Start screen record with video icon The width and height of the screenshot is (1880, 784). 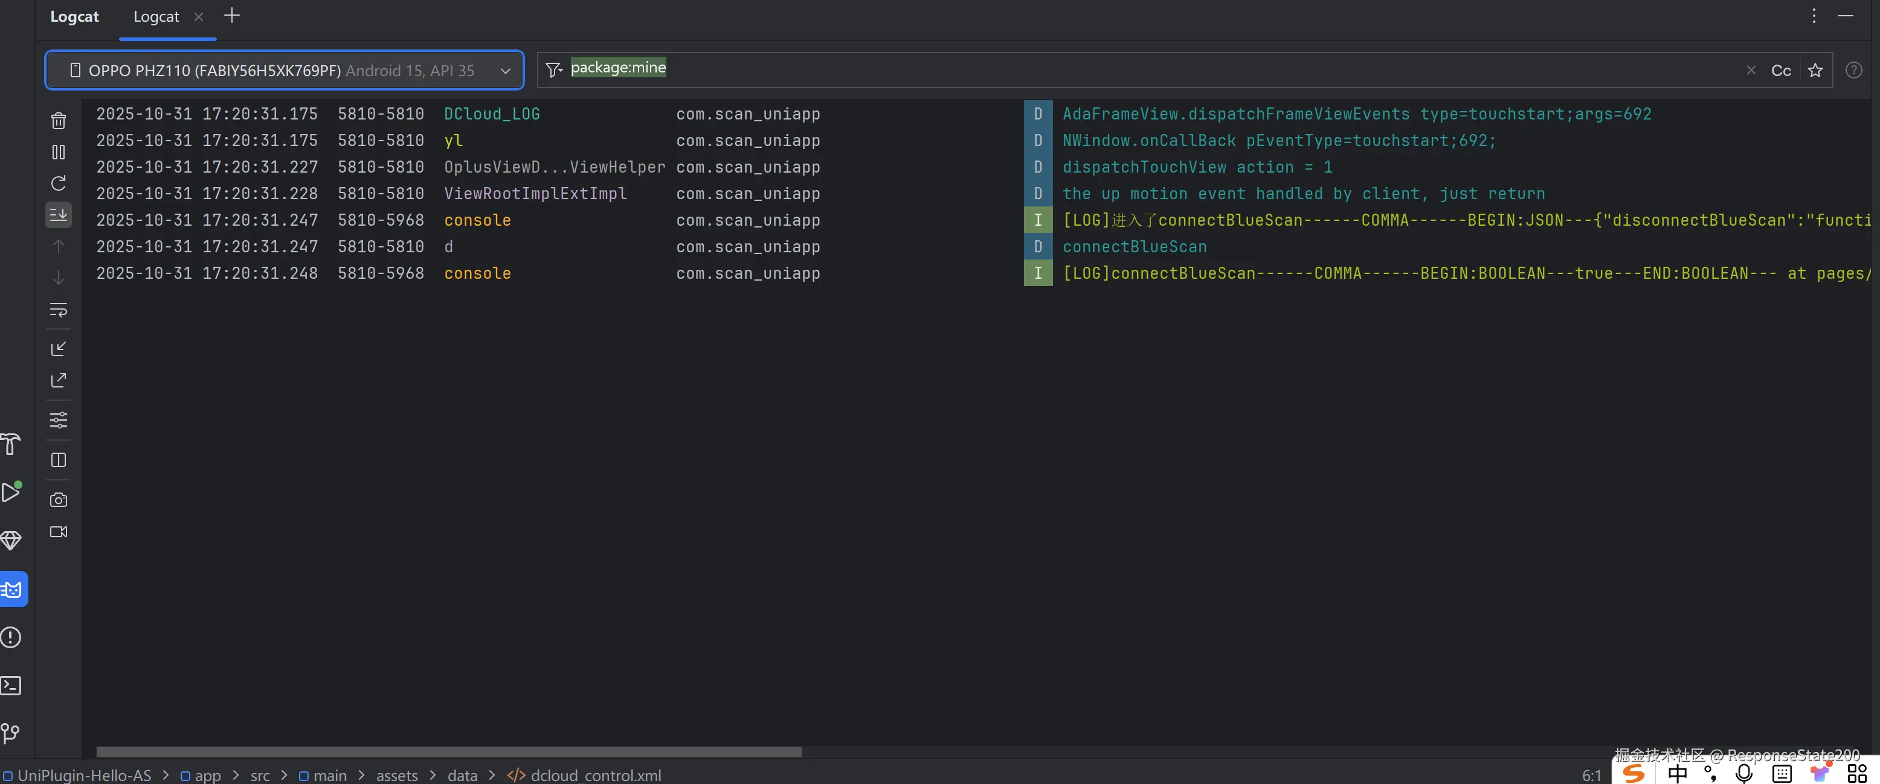click(x=59, y=532)
